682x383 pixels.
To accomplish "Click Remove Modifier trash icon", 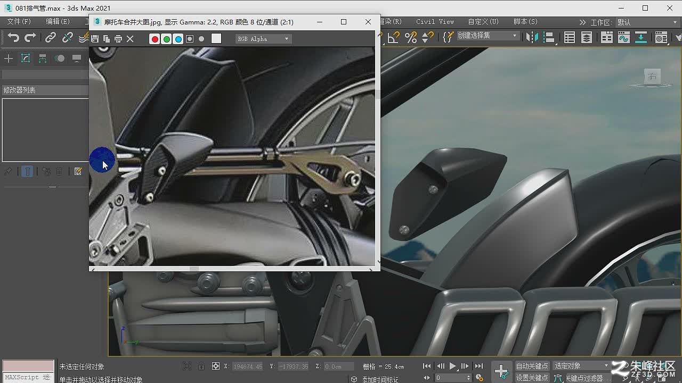I will coord(59,171).
